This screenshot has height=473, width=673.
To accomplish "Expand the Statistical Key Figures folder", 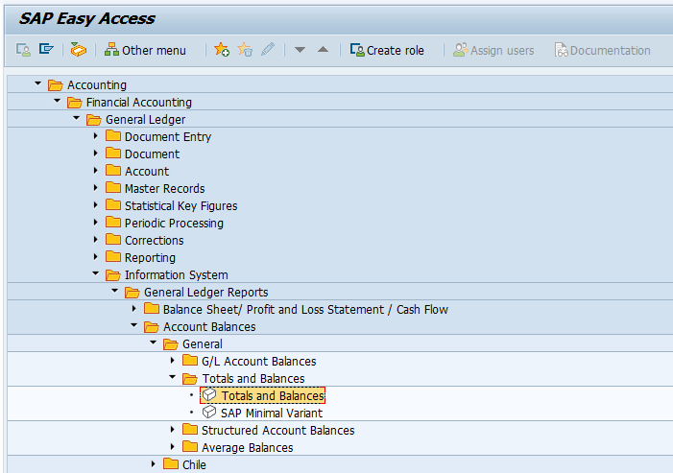I will [x=96, y=205].
